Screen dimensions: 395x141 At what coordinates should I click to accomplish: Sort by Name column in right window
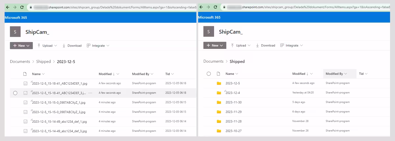[232, 74]
